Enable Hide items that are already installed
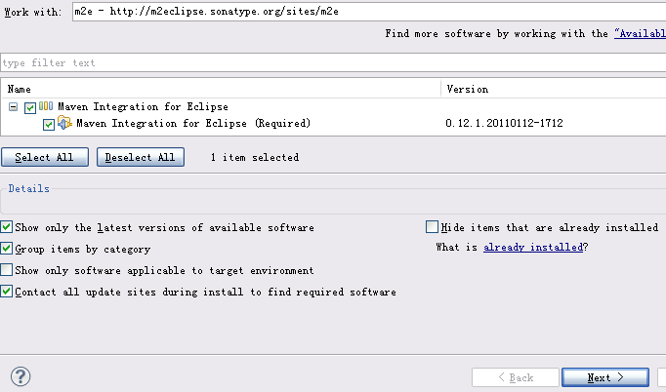666x392 pixels. pyautogui.click(x=432, y=227)
